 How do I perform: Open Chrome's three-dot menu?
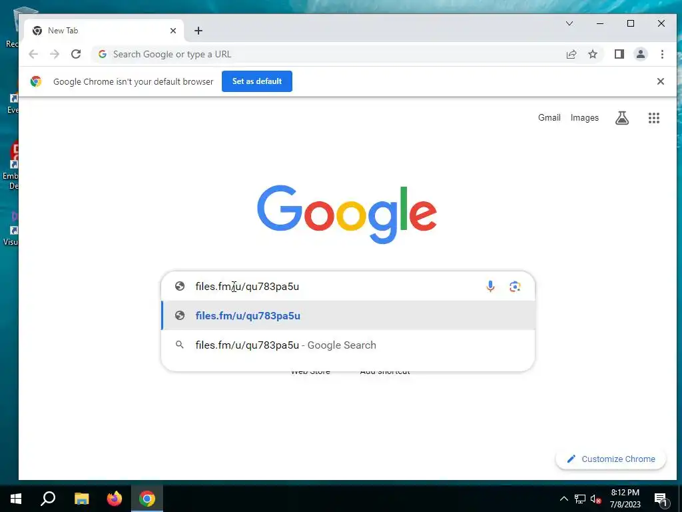[662, 54]
